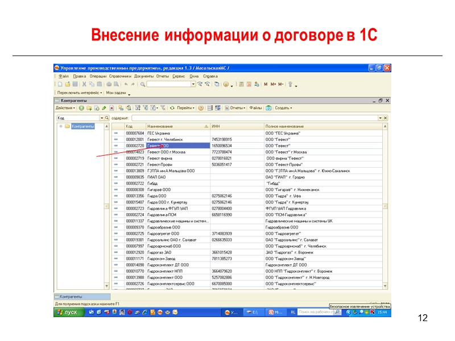Expand the Контрагенты tree node

click(61, 126)
